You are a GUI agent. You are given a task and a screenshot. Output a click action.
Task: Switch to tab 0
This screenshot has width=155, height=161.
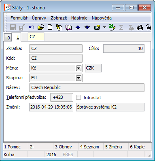coord(8,38)
